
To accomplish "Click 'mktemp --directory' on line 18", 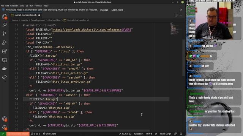I will [57, 47].
